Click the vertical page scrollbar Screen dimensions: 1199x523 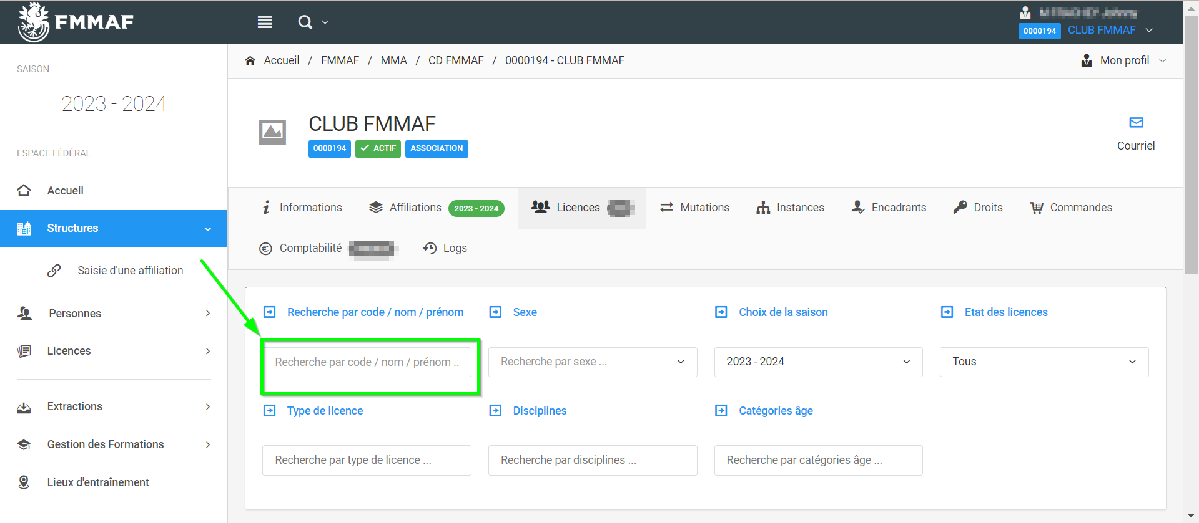1192,145
